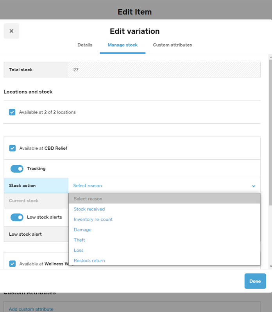Select the Manage stock tab
This screenshot has width=272, height=312.
pos(123,45)
